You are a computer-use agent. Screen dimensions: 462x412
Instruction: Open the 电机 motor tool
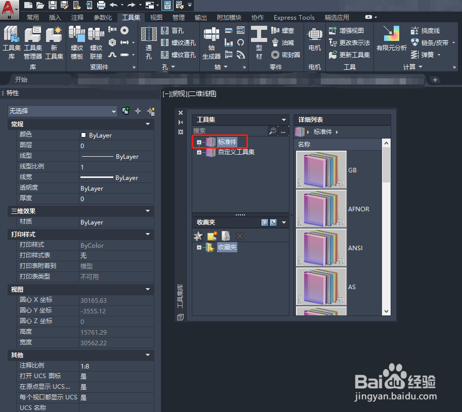[315, 39]
